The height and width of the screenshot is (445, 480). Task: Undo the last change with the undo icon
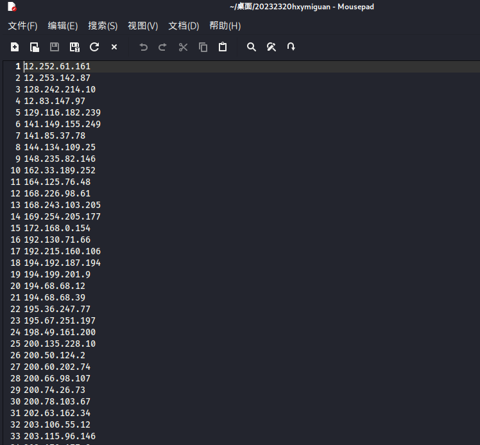(x=143, y=47)
